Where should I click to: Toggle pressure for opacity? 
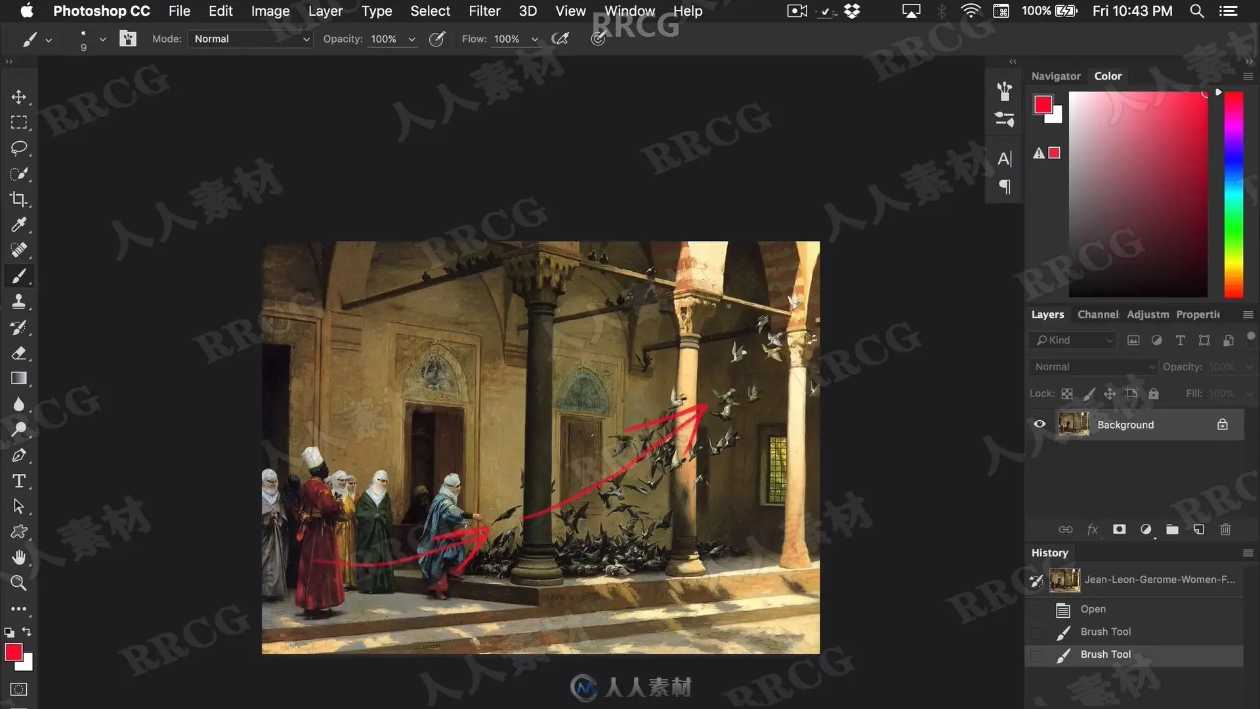pos(437,39)
